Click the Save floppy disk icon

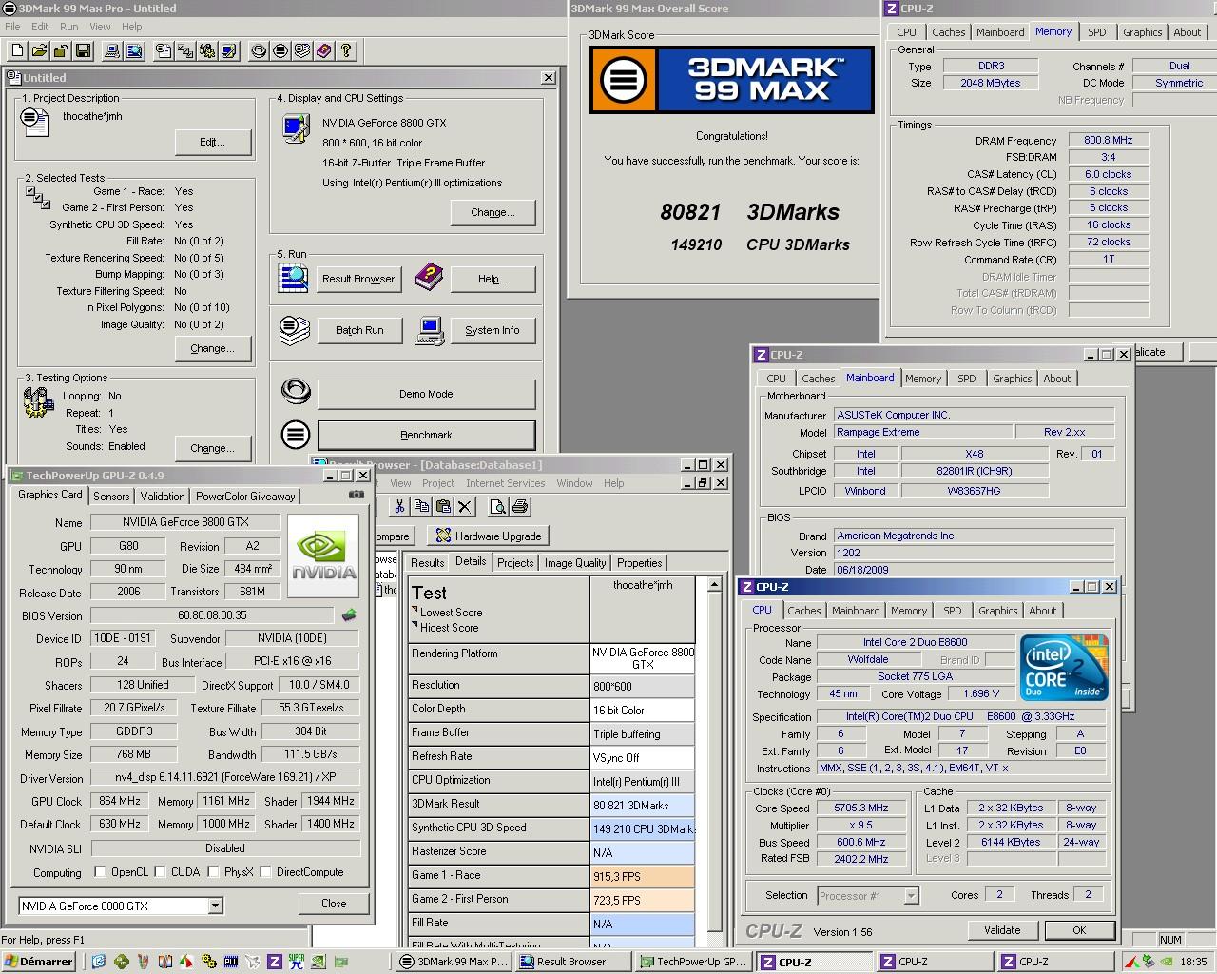(83, 50)
